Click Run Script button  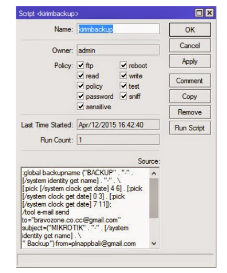coord(190,128)
